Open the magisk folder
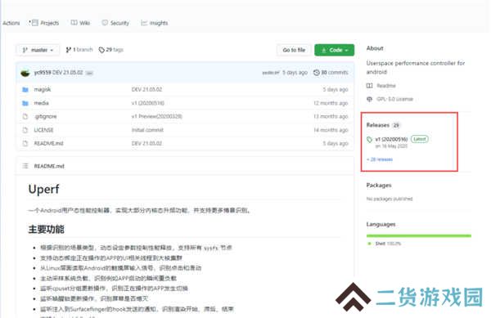This screenshot has height=318, width=491. click(43, 89)
